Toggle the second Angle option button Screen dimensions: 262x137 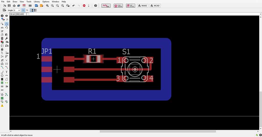(x=27, y=10)
